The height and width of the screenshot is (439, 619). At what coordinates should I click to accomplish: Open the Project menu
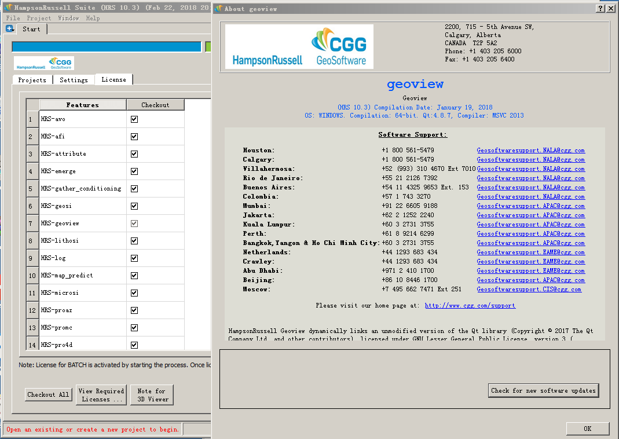coord(39,18)
